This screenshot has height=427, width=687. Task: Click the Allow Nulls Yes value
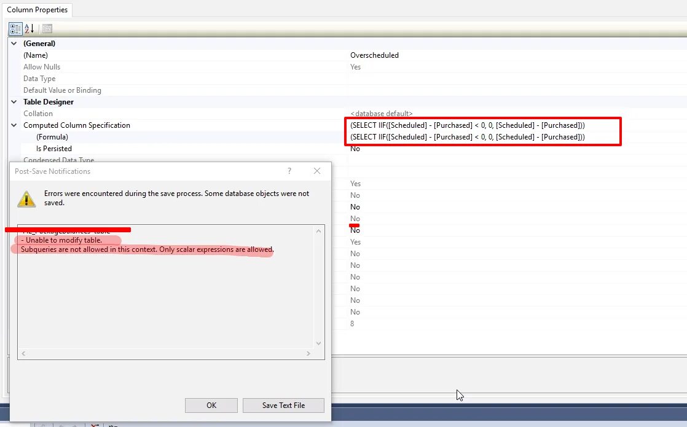click(x=355, y=67)
